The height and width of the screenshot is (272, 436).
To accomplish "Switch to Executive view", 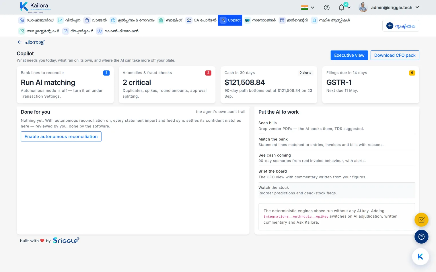I will [349, 55].
